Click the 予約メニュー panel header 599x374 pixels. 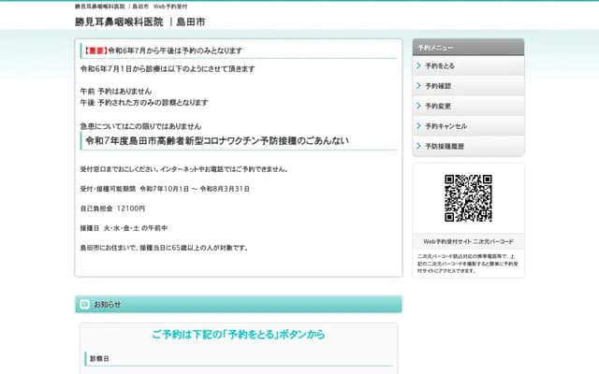click(468, 46)
